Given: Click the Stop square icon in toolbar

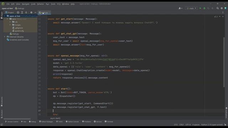Looking at the screenshot, I should pos(212,8).
